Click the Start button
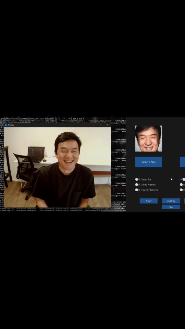This screenshot has width=185, height=329. coord(148,201)
